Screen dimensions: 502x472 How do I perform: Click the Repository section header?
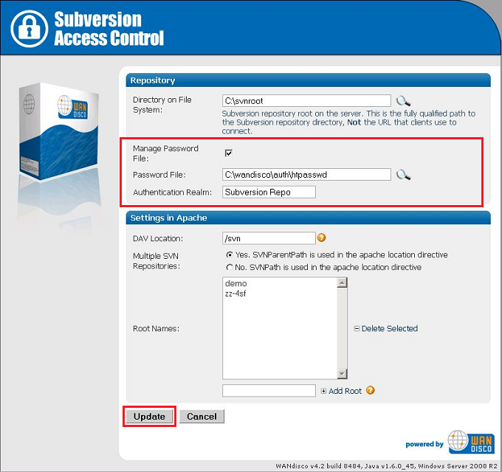click(308, 80)
